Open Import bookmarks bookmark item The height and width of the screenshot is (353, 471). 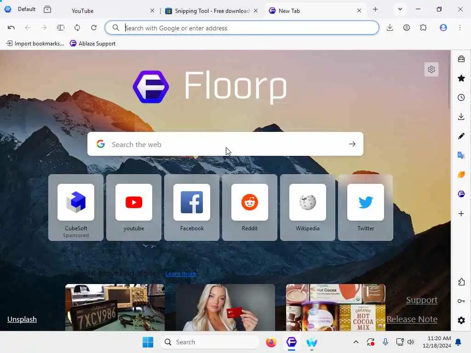coord(35,44)
